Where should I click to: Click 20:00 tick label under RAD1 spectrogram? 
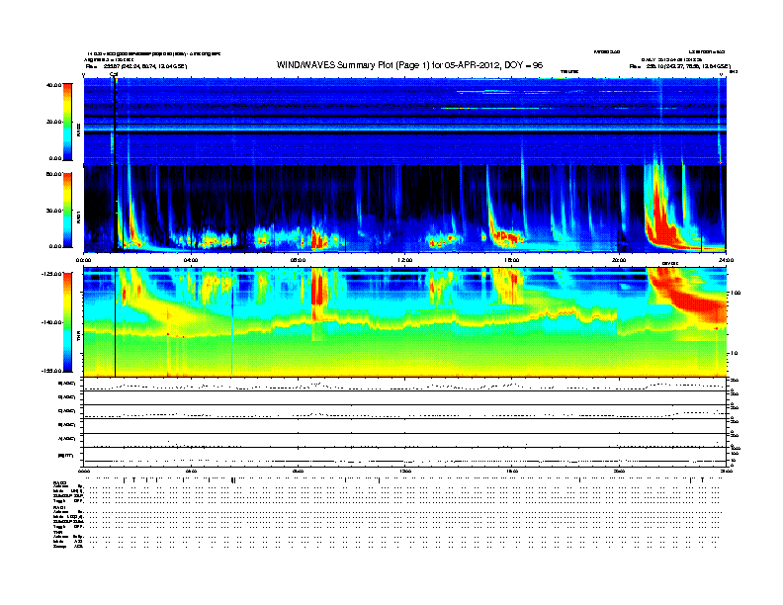[619, 260]
